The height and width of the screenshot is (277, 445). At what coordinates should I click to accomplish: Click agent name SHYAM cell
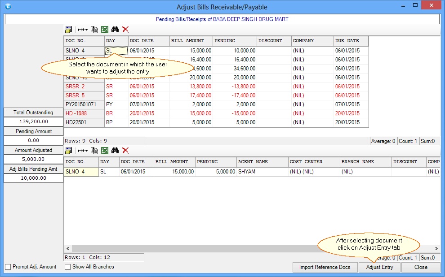(x=262, y=172)
